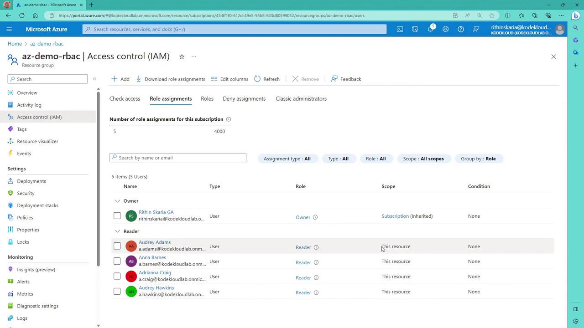This screenshot has width=584, height=328.
Task: Tick the checkbox for Anna Barnes
Action: click(117, 261)
